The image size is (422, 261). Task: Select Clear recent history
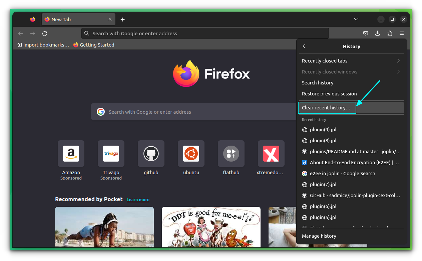coord(327,107)
